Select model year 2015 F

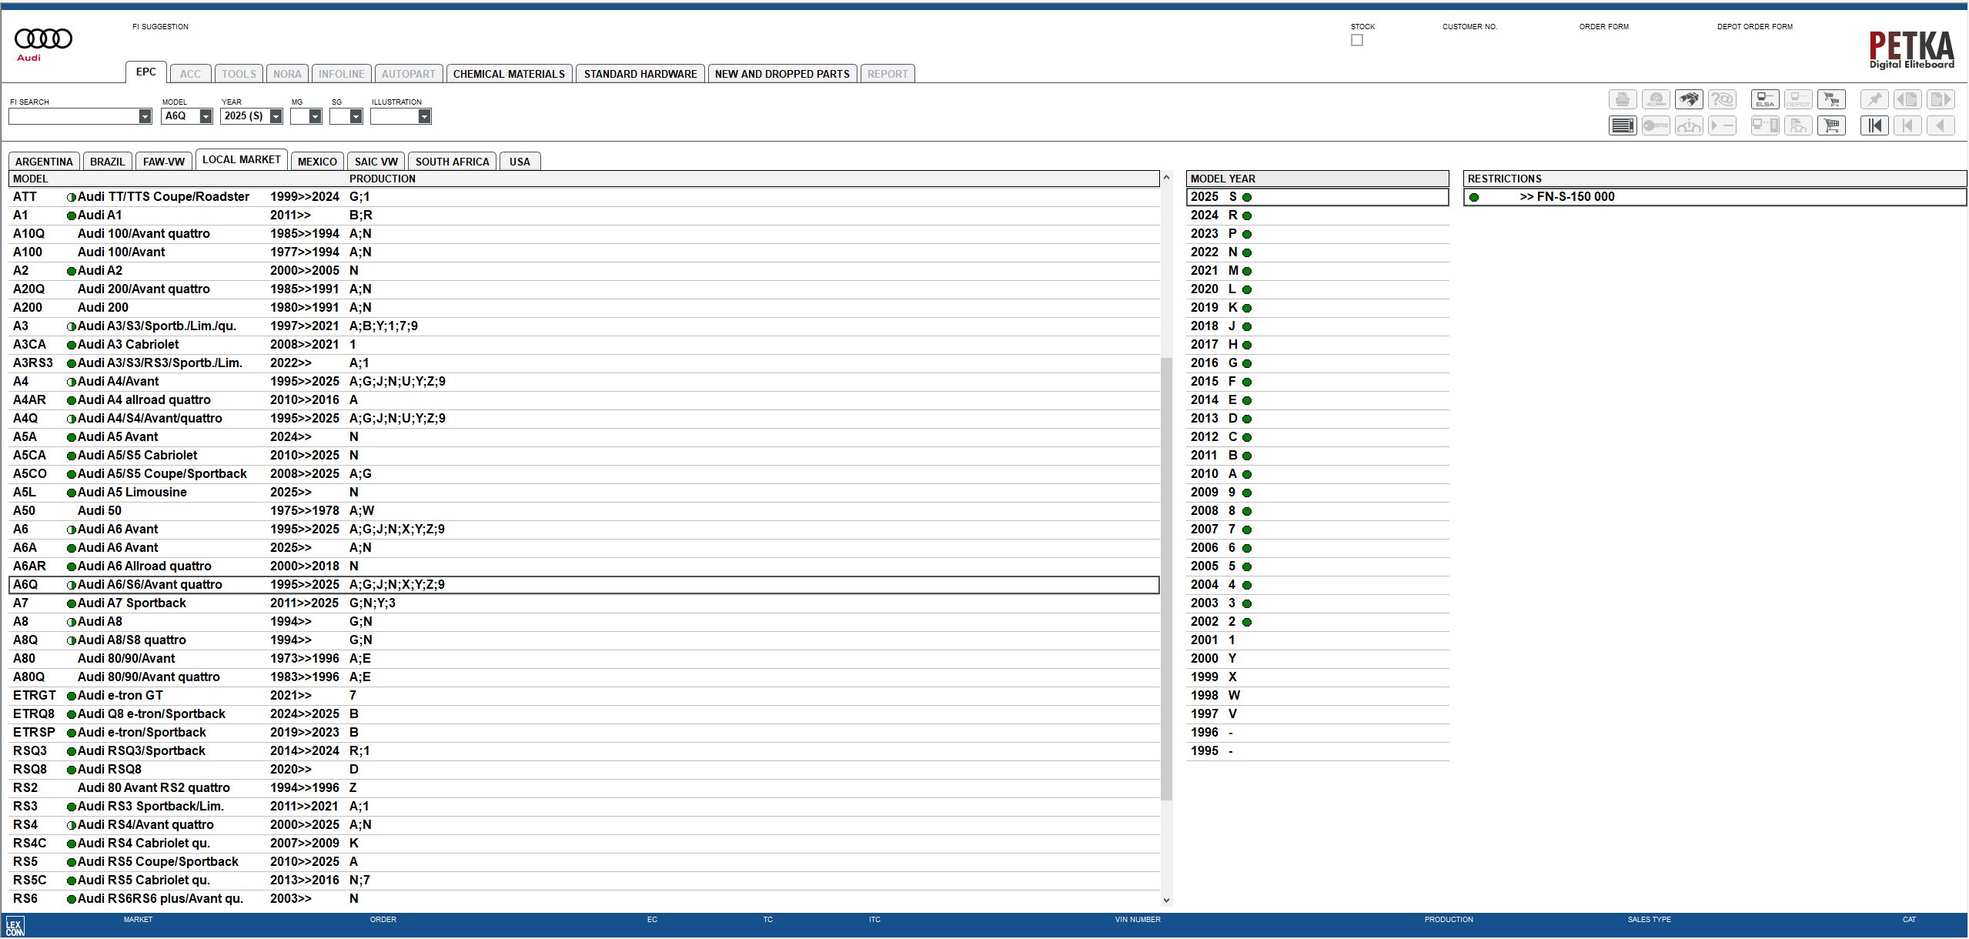click(x=1318, y=382)
